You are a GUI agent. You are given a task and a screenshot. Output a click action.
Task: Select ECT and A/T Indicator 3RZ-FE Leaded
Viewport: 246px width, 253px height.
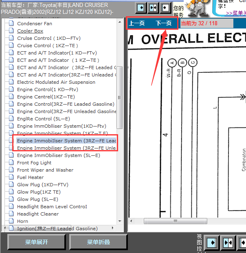(66, 68)
